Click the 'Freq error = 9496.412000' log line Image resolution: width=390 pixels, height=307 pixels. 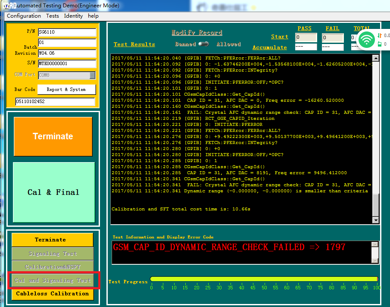point(229,172)
